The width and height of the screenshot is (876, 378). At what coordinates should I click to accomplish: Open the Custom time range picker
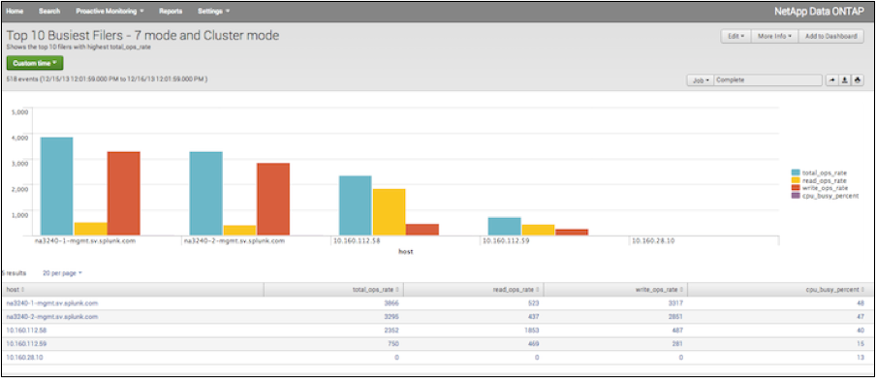[35, 63]
